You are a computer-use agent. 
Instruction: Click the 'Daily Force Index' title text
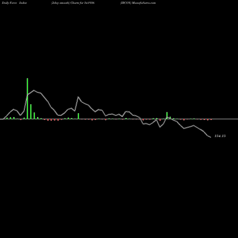click(14, 3)
